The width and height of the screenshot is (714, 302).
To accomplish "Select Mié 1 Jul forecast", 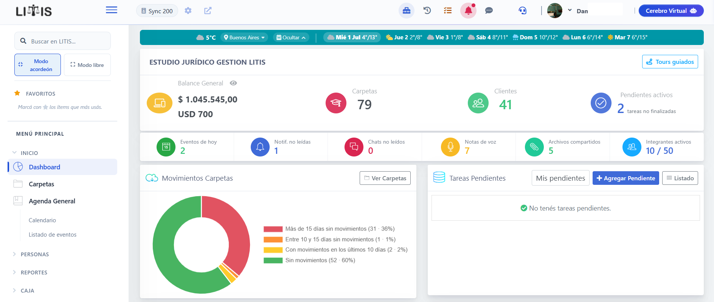I will tap(352, 37).
